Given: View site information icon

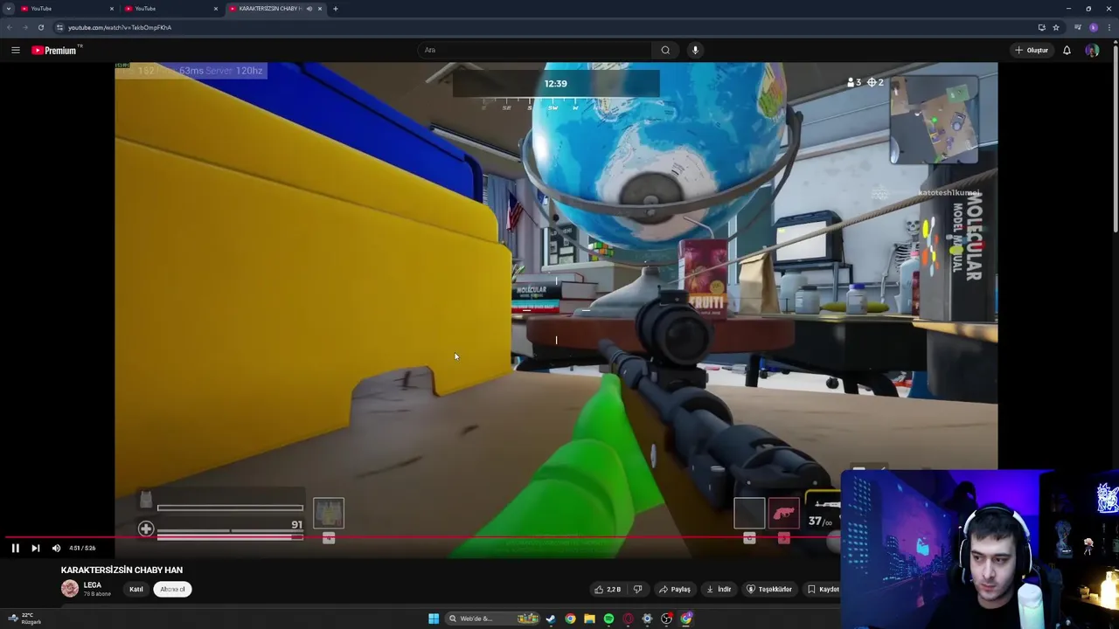Looking at the screenshot, I should [59, 27].
